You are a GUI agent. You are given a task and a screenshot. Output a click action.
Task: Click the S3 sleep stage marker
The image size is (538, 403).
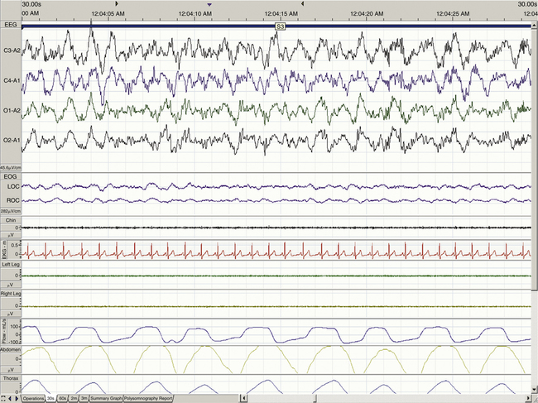281,26
